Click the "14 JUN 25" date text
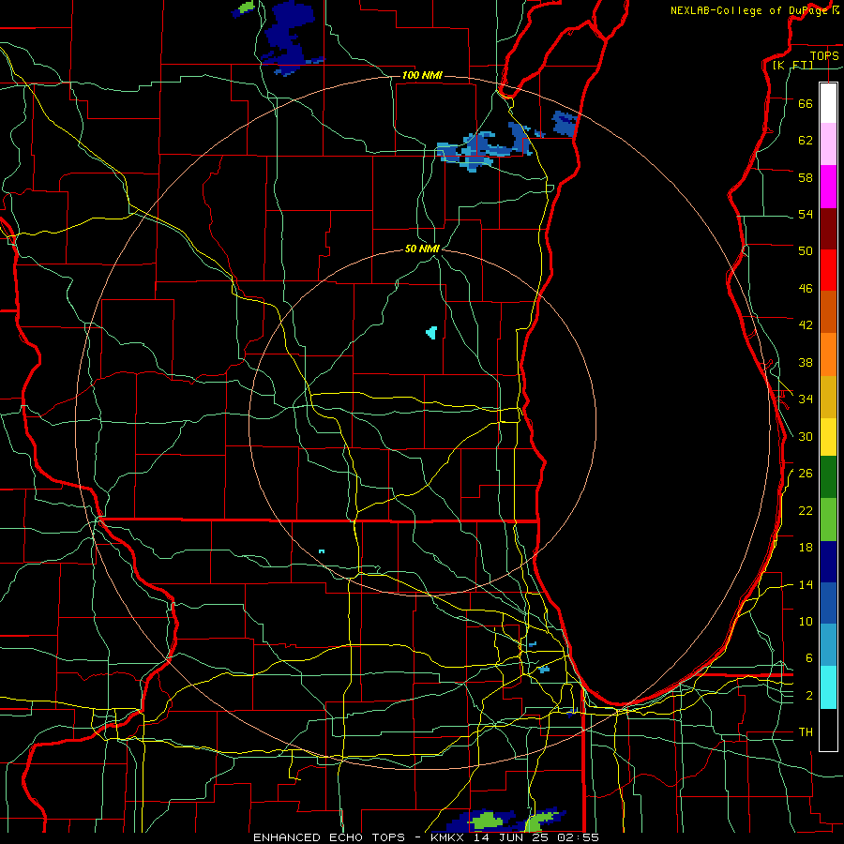 (511, 837)
